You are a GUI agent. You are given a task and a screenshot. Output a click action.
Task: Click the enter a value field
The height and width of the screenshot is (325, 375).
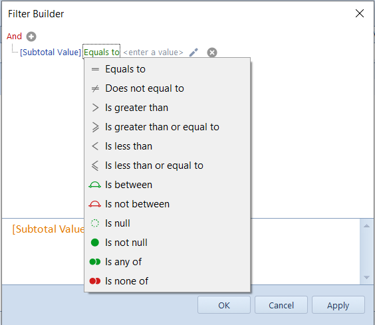[154, 53]
